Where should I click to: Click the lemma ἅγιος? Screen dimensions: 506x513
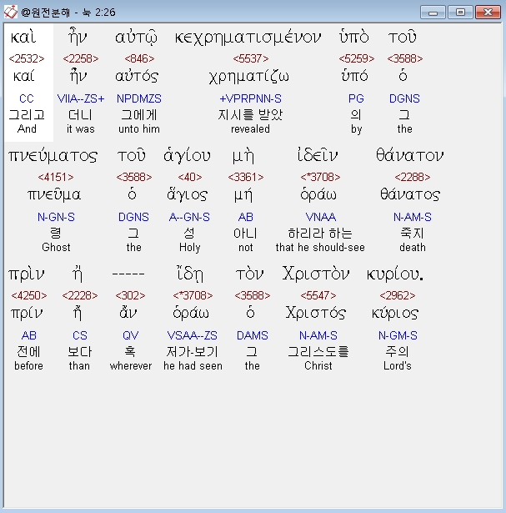click(188, 195)
